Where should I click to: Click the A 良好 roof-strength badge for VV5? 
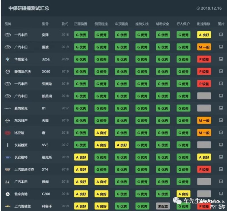pos(122,145)
